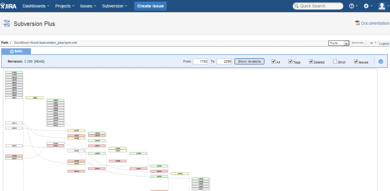The height and width of the screenshot is (191, 390).
Task: Select the green 1946 revision node
Action: 201,179
